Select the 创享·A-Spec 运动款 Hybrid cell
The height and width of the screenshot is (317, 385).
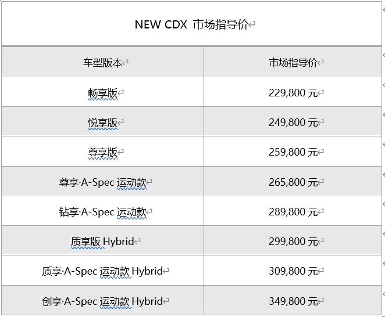[x=102, y=300]
